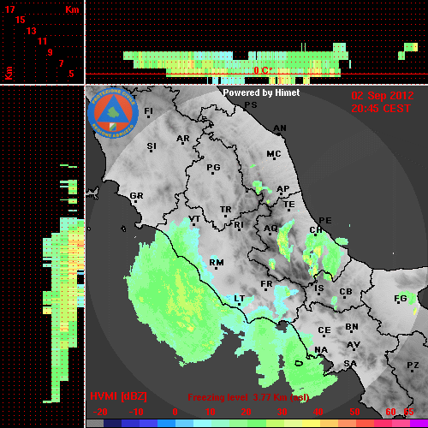
Task: Select the CE city label
Action: point(324,330)
